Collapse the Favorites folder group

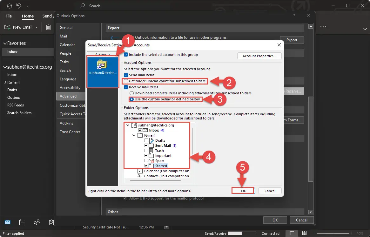(x=5, y=44)
